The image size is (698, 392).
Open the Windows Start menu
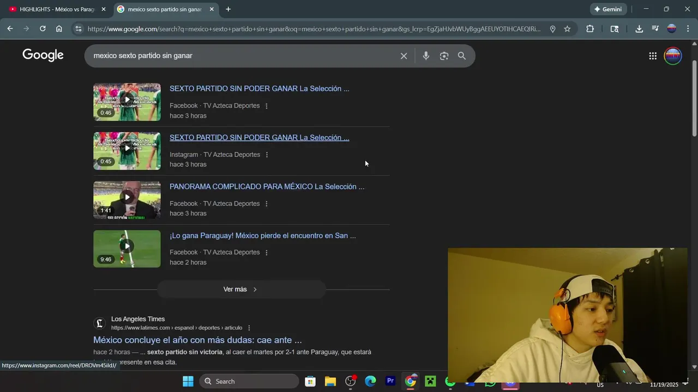[x=188, y=381]
